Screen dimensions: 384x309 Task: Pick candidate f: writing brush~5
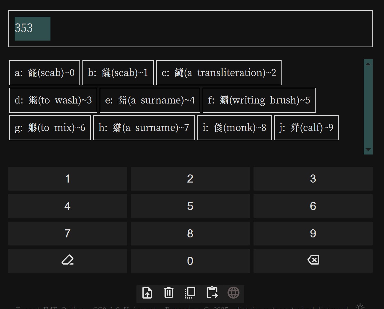[259, 100]
